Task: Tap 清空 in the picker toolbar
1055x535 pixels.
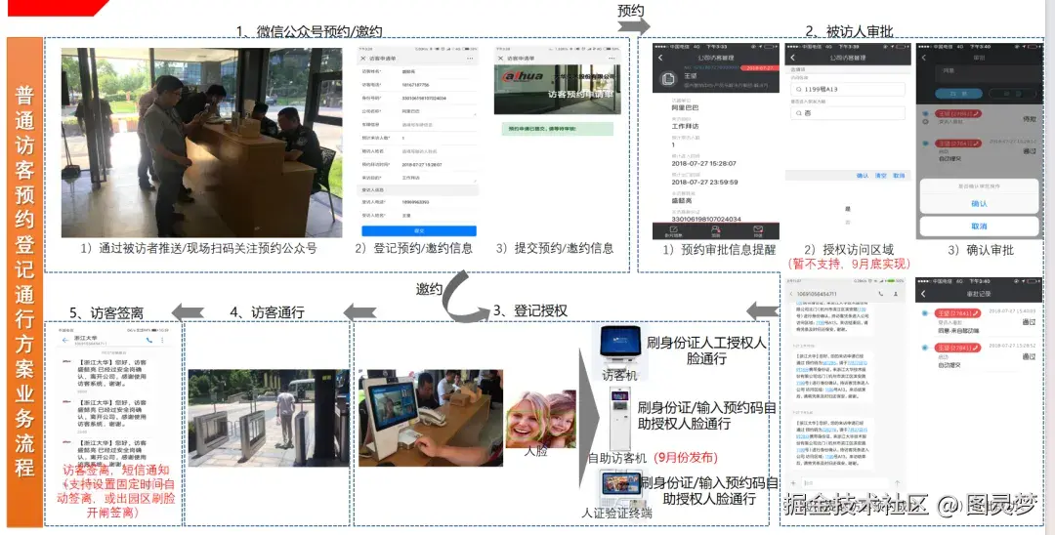Action: click(880, 176)
